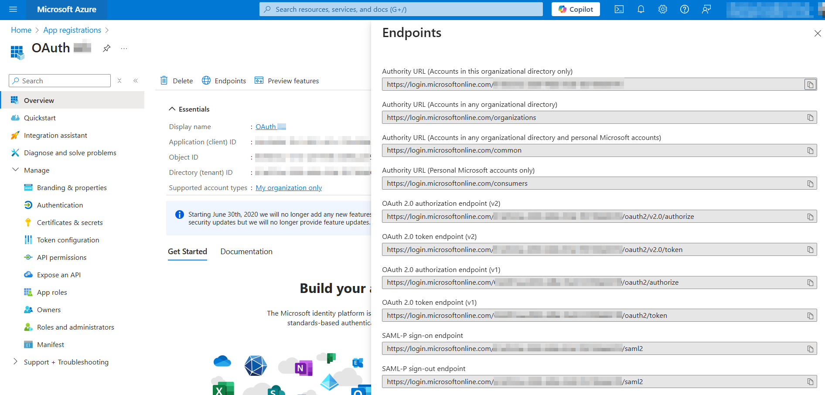The image size is (825, 395).
Task: Click the Copilot button
Action: tap(575, 9)
